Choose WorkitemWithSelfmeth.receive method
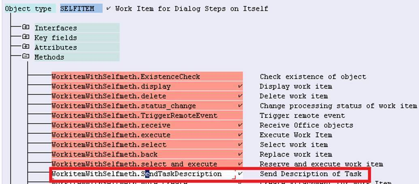Image resolution: width=419 pixels, height=184 pixels. (111, 125)
